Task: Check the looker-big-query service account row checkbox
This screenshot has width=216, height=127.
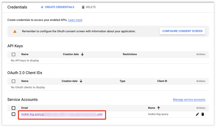Action: pyautogui.click(x=14, y=114)
